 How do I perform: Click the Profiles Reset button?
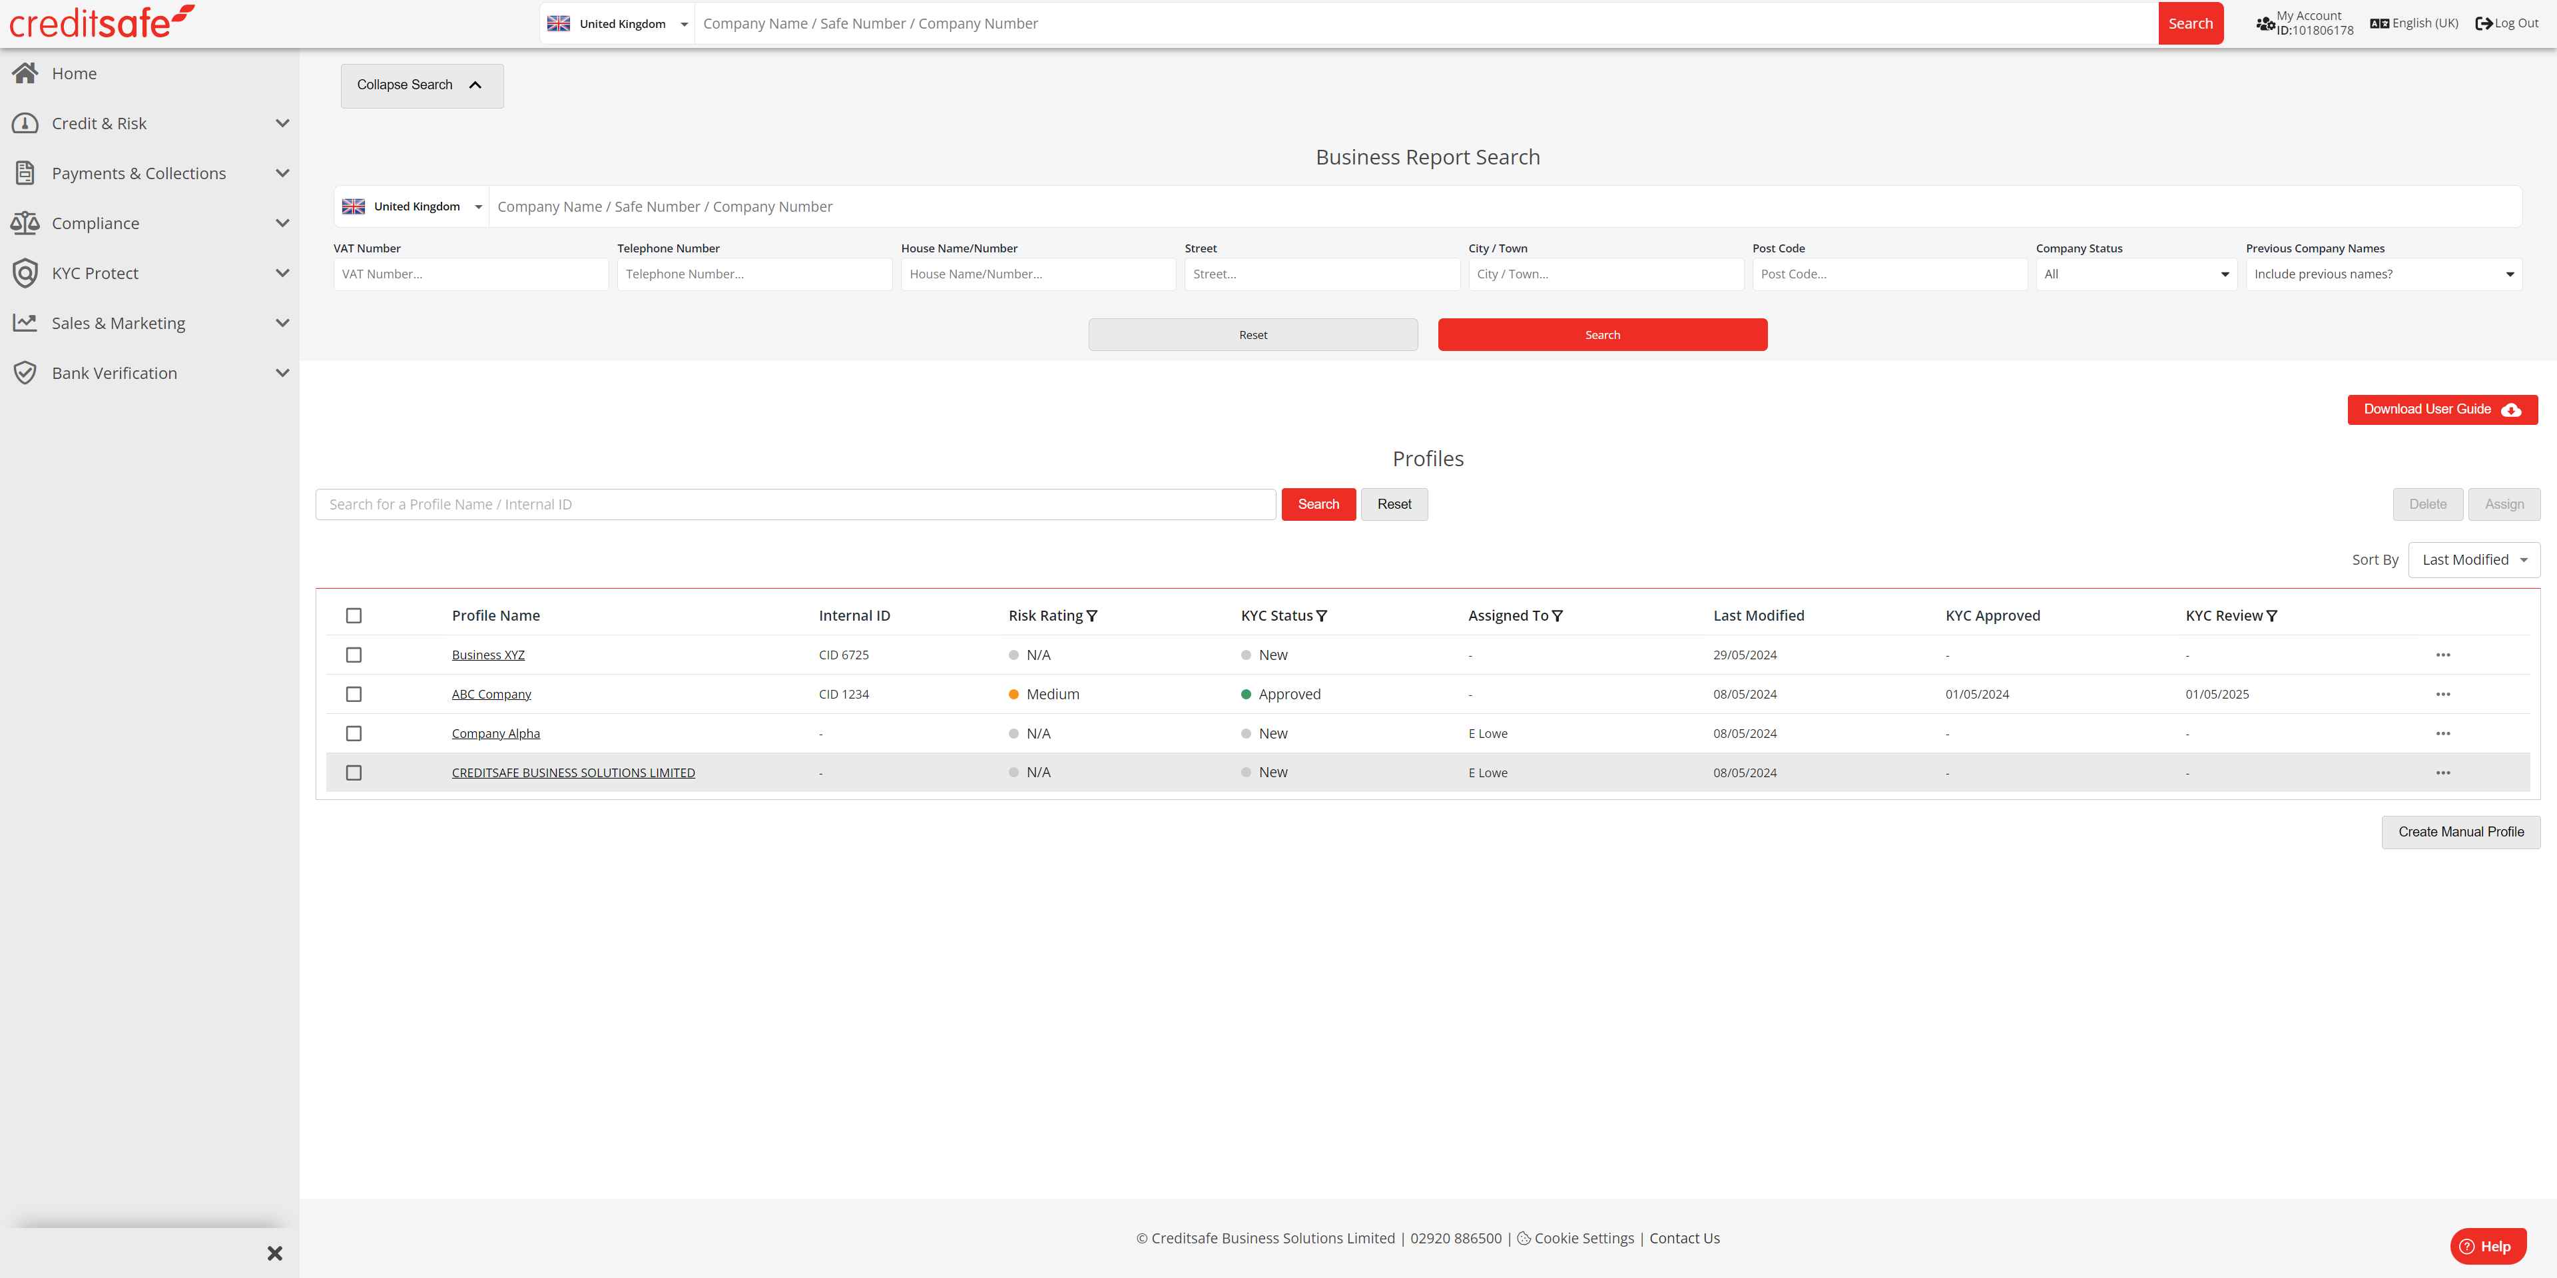[x=1394, y=504]
